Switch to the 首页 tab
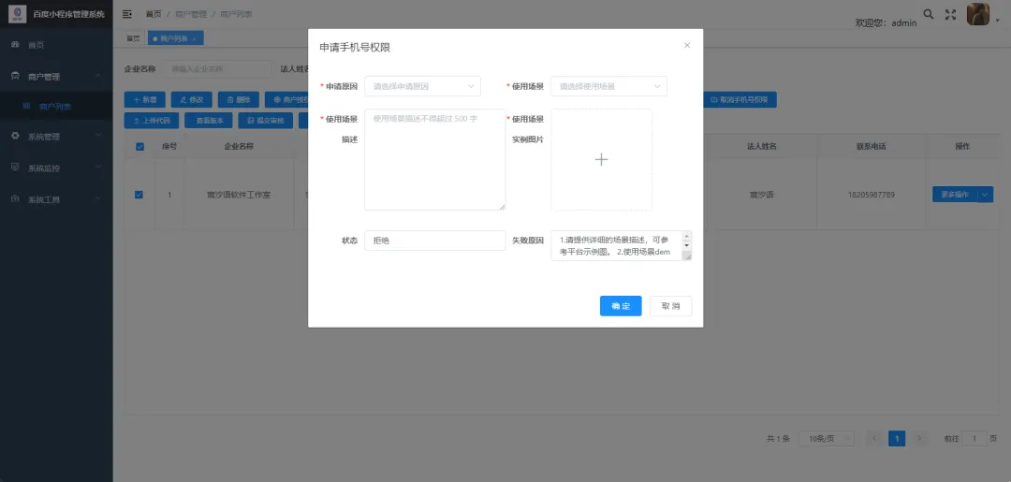 [x=134, y=38]
